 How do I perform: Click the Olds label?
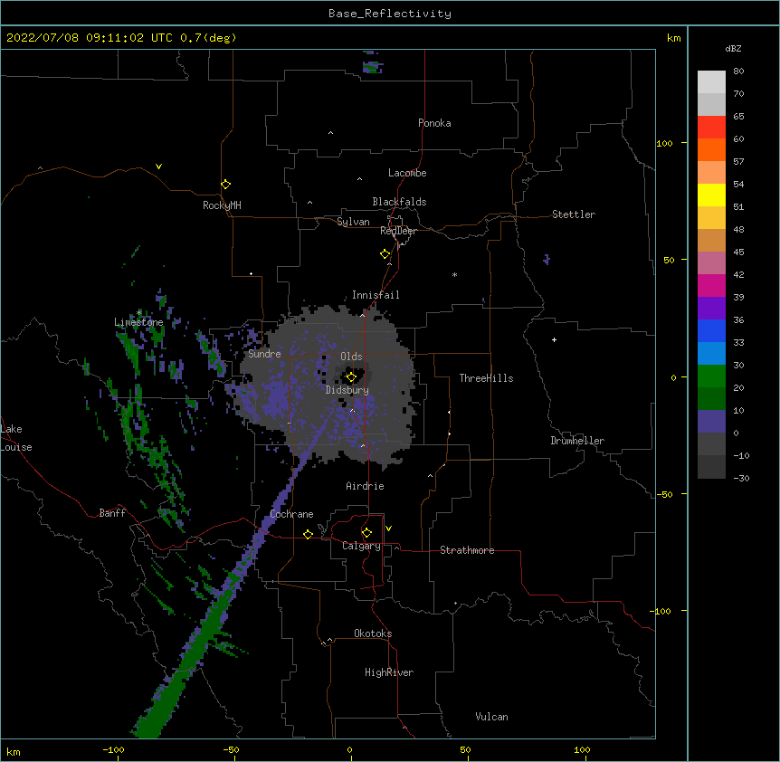(351, 357)
